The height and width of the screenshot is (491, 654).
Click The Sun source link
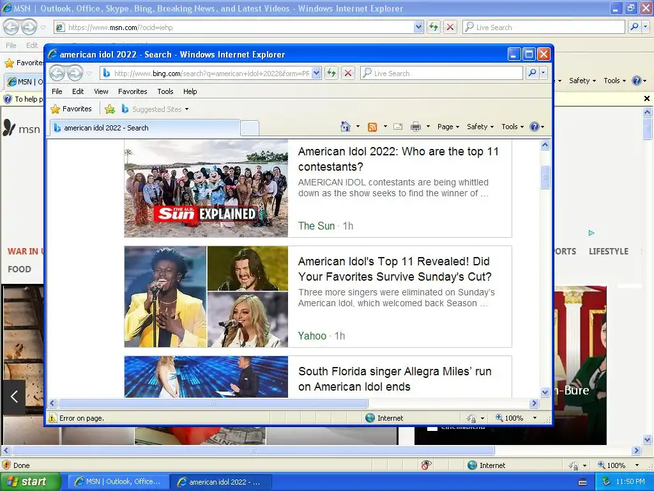(x=316, y=226)
